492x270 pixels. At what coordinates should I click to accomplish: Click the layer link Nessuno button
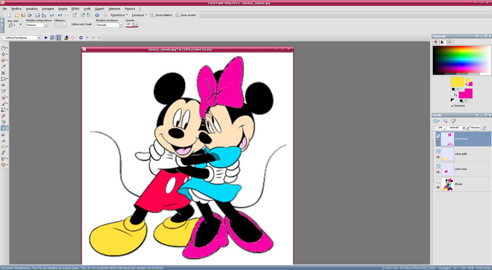tap(473, 128)
